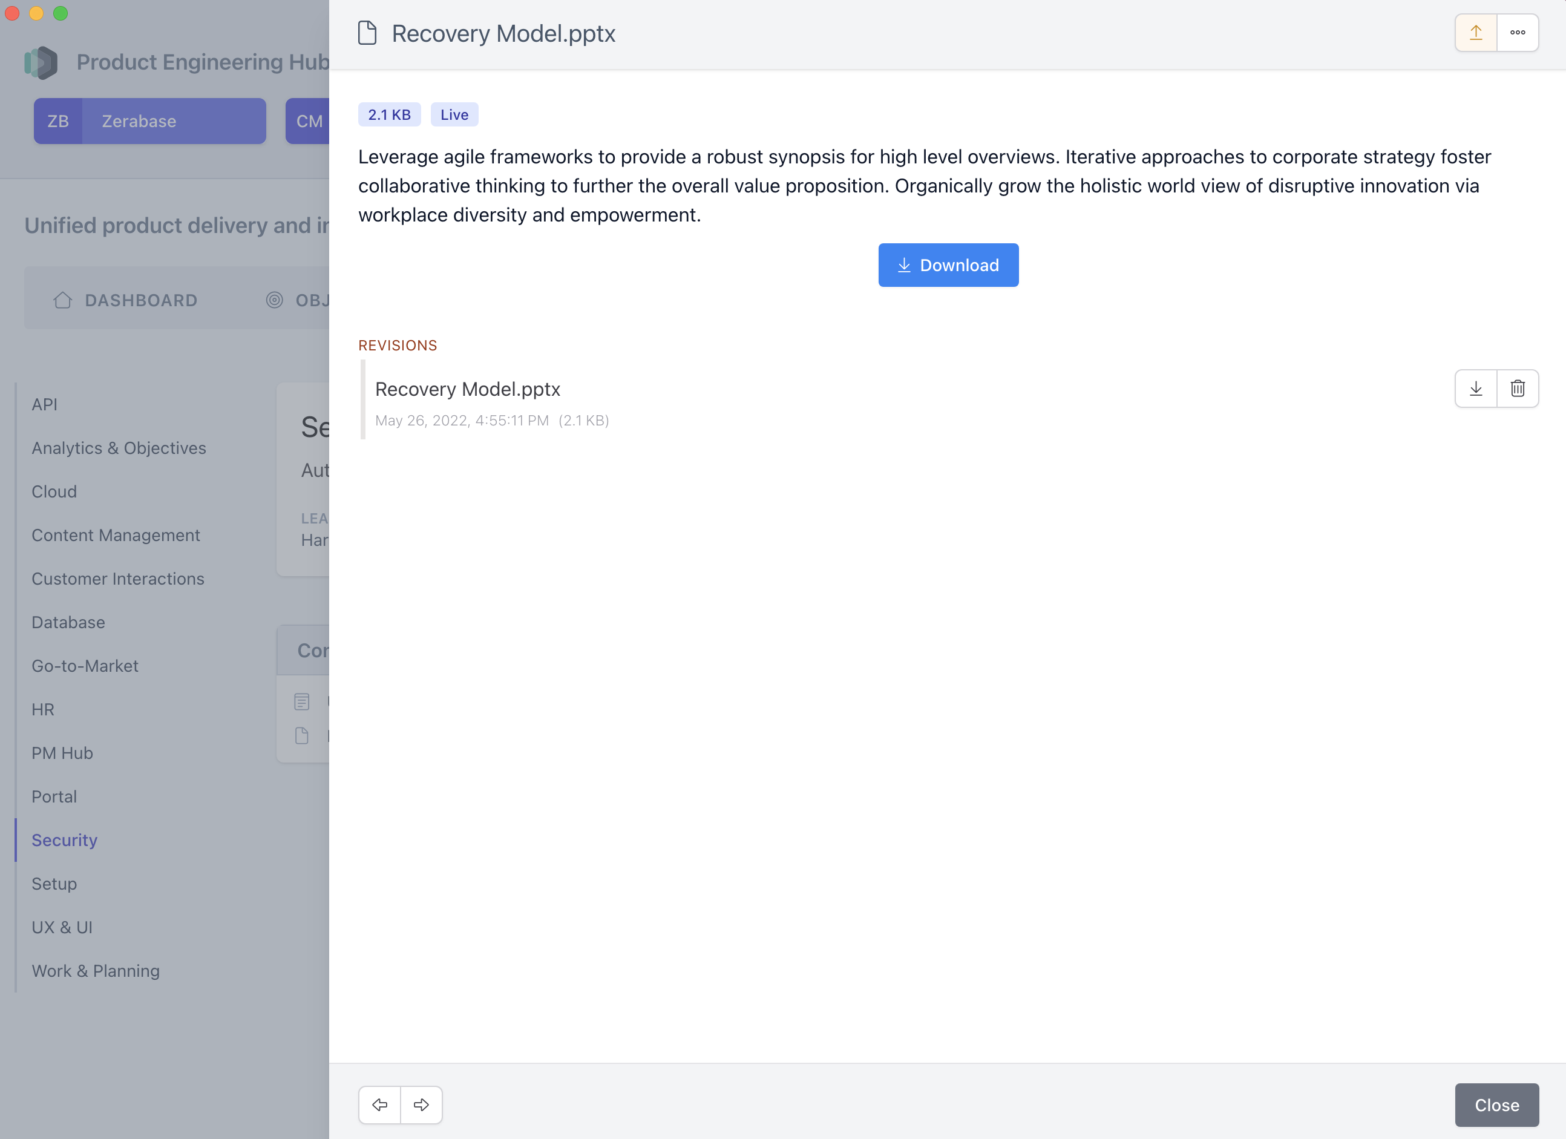Click the Dashboard home icon
The image size is (1566, 1139).
62,300
